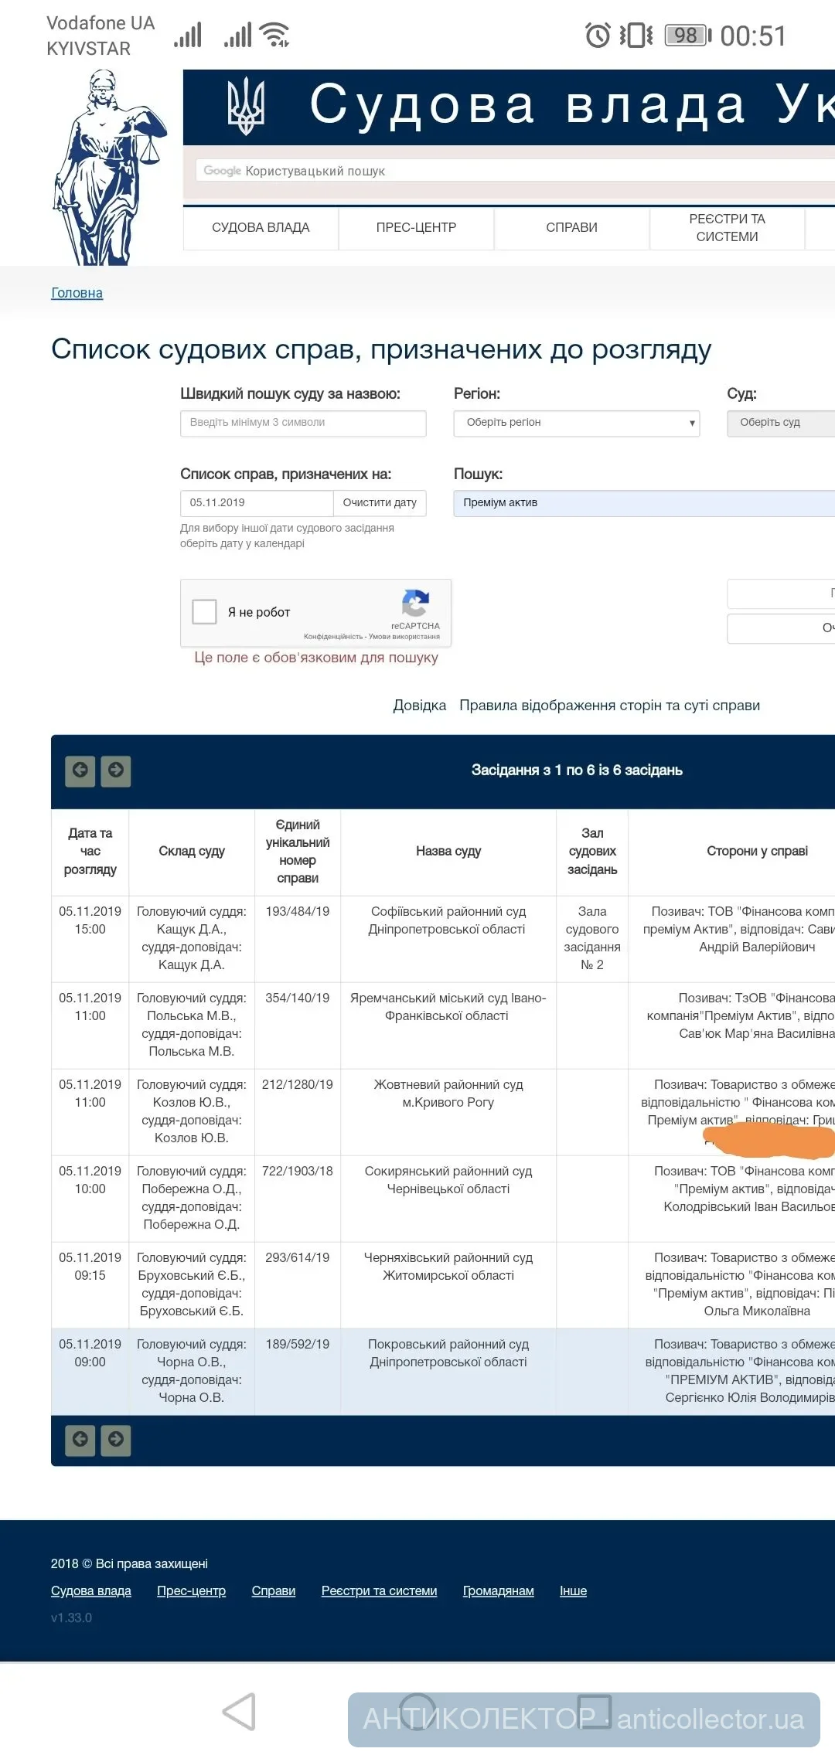Screen dimensions: 835x1762
Task: Open the date picker field showing 05.11.2019
Action: click(x=256, y=503)
